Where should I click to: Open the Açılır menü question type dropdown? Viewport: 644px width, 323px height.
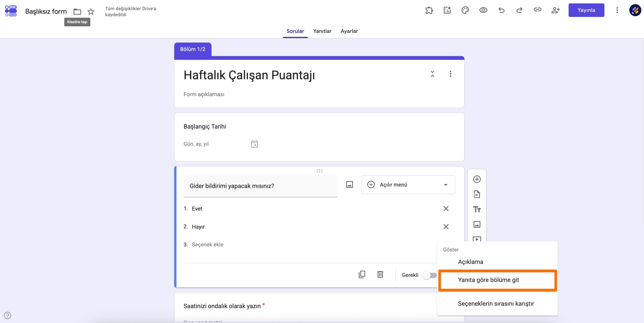(408, 185)
